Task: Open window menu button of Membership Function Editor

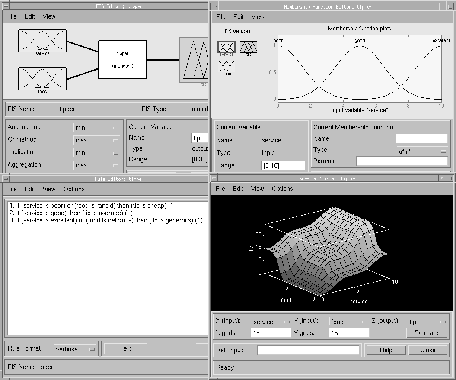Action: [214, 6]
